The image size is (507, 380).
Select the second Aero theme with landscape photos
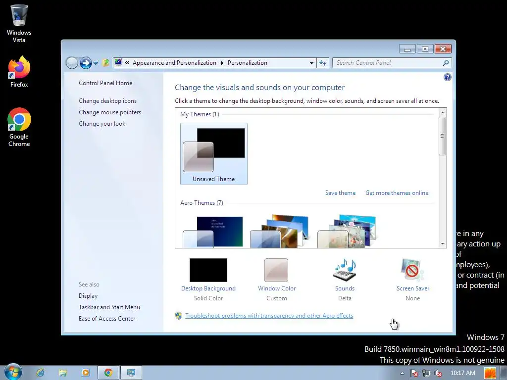[x=280, y=232]
